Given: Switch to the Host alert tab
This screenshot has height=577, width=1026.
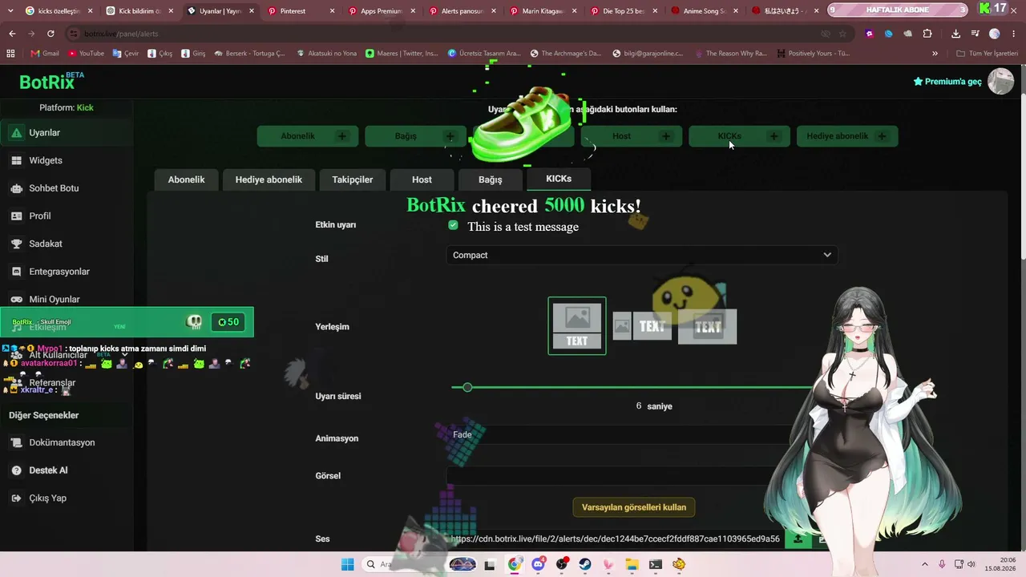Looking at the screenshot, I should point(422,180).
